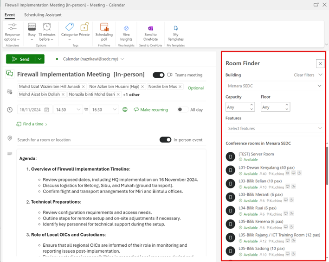Toggle the Teams meeting switch
Viewport: 329px width, 262px height.
158,75
